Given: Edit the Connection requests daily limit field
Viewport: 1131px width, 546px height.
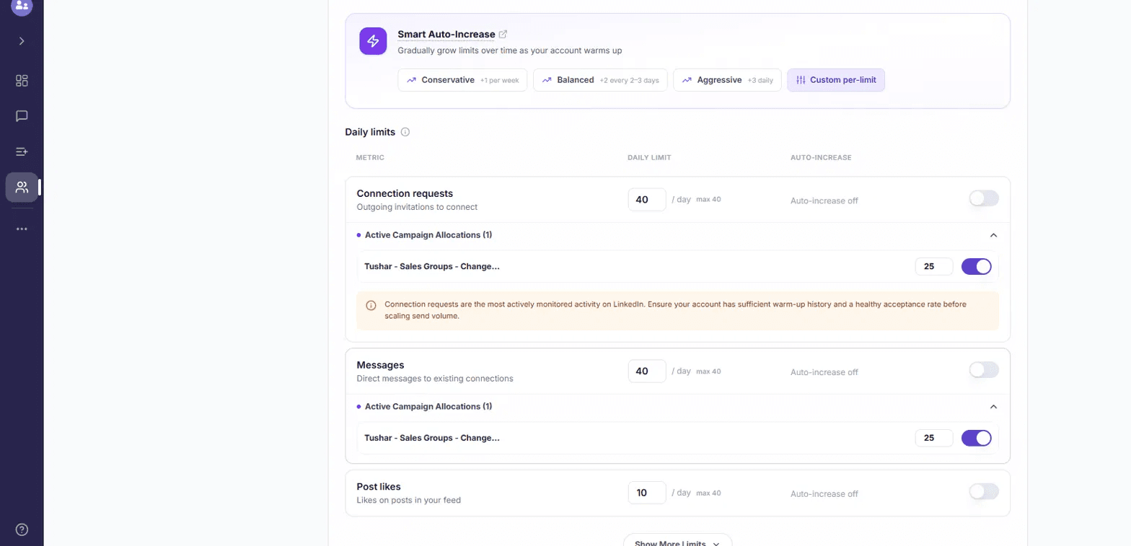Looking at the screenshot, I should click(x=647, y=200).
